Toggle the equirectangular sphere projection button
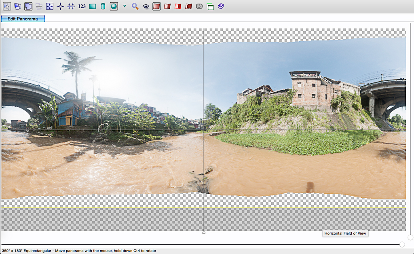 pyautogui.click(x=114, y=6)
